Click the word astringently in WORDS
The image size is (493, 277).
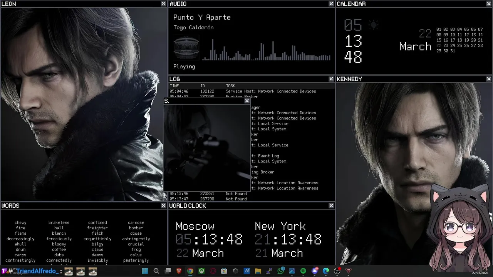pyautogui.click(x=136, y=239)
